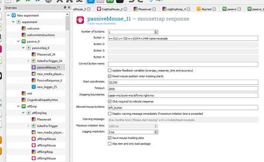The height and width of the screenshot is (162, 264).
Task: Click the Timeout field showing 2000
Action: coord(183,89)
